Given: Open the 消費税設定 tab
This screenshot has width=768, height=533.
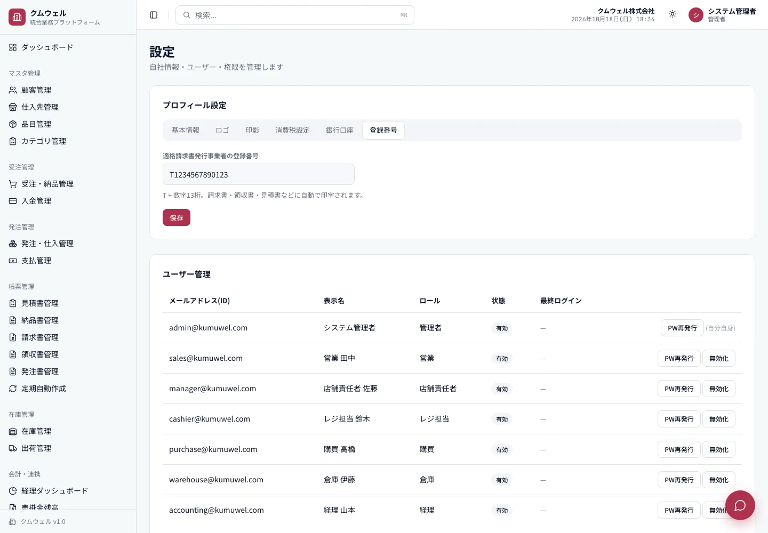Looking at the screenshot, I should (x=292, y=130).
